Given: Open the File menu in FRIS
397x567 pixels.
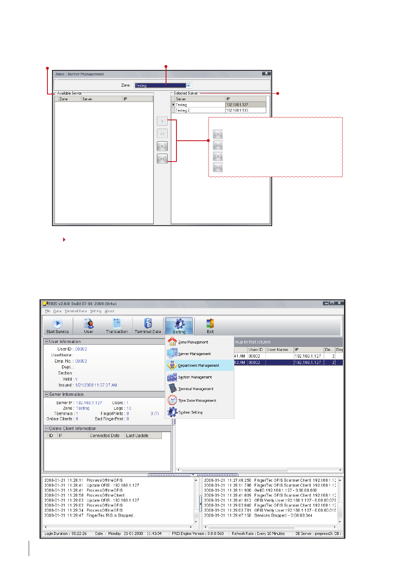Looking at the screenshot, I should coord(47,311).
